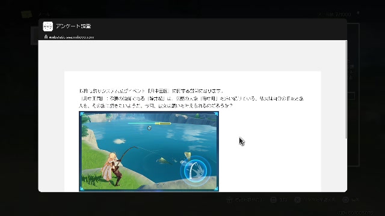Click the アンケート調査 page title
Screen dimensions: 385x216
(x=73, y=26)
